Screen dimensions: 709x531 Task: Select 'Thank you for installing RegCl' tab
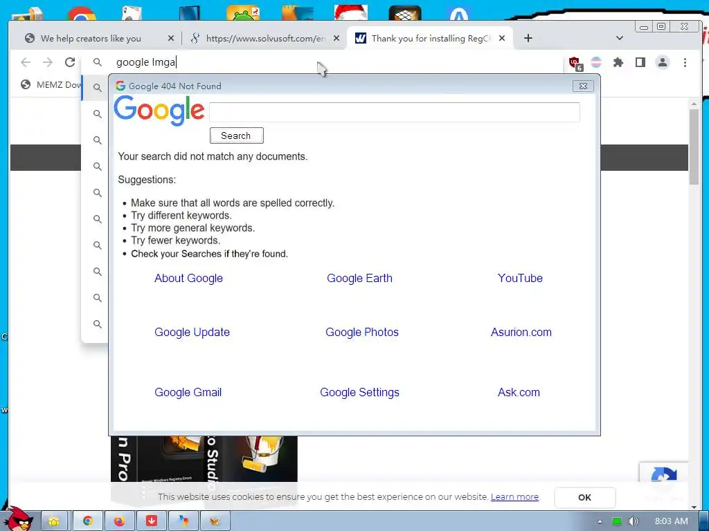click(431, 39)
